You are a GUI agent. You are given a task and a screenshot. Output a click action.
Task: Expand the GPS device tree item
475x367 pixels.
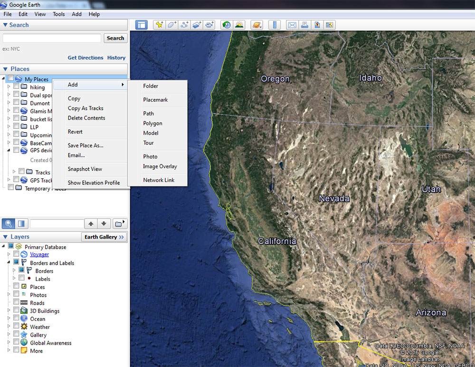coord(9,150)
